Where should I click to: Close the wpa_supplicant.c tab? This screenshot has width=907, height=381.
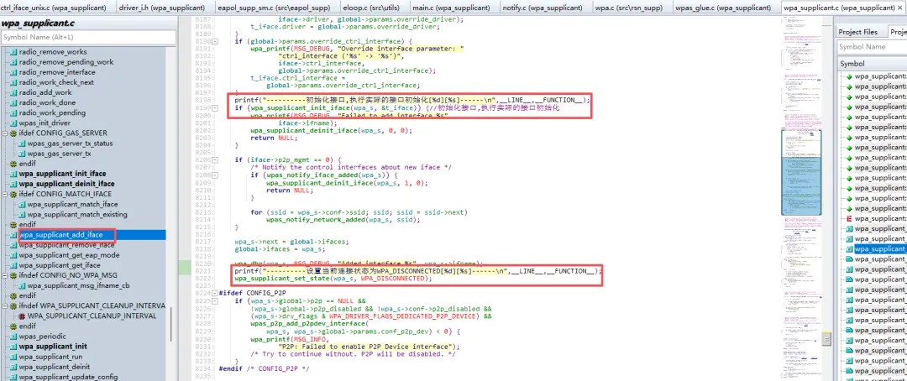coord(899,8)
